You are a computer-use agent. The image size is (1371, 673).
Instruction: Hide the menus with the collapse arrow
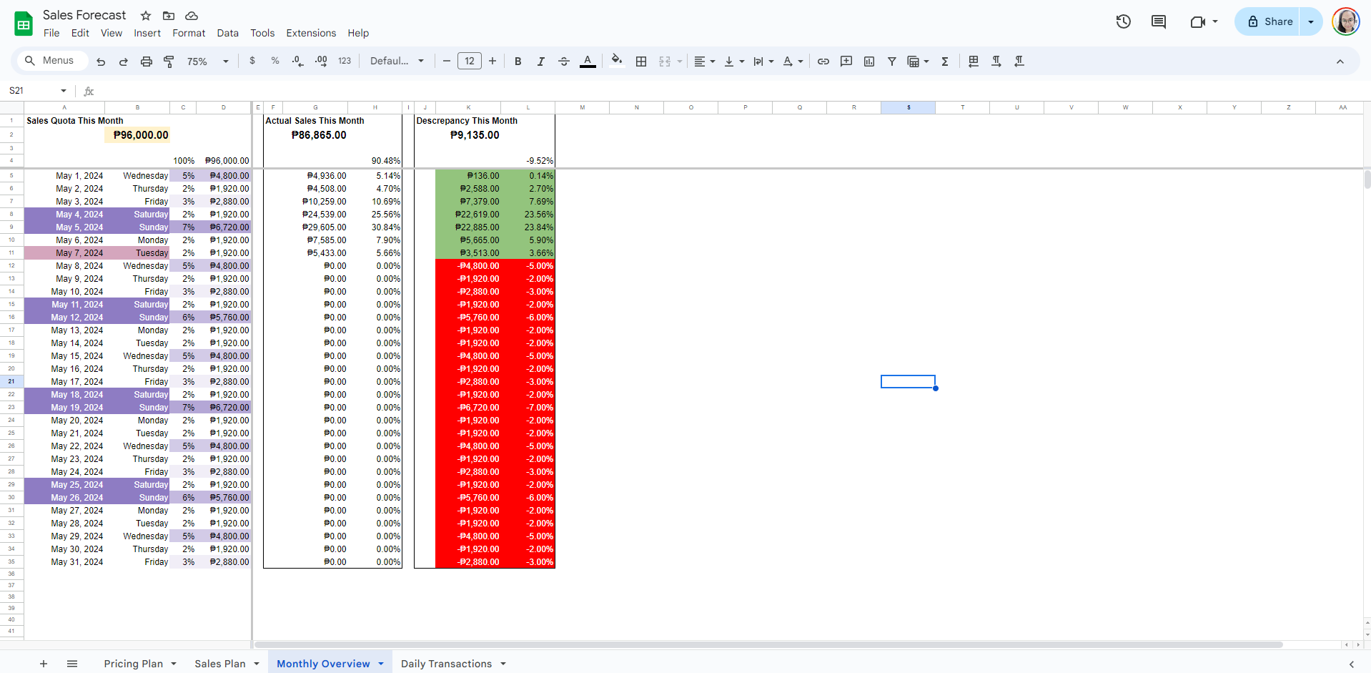[x=1340, y=62]
